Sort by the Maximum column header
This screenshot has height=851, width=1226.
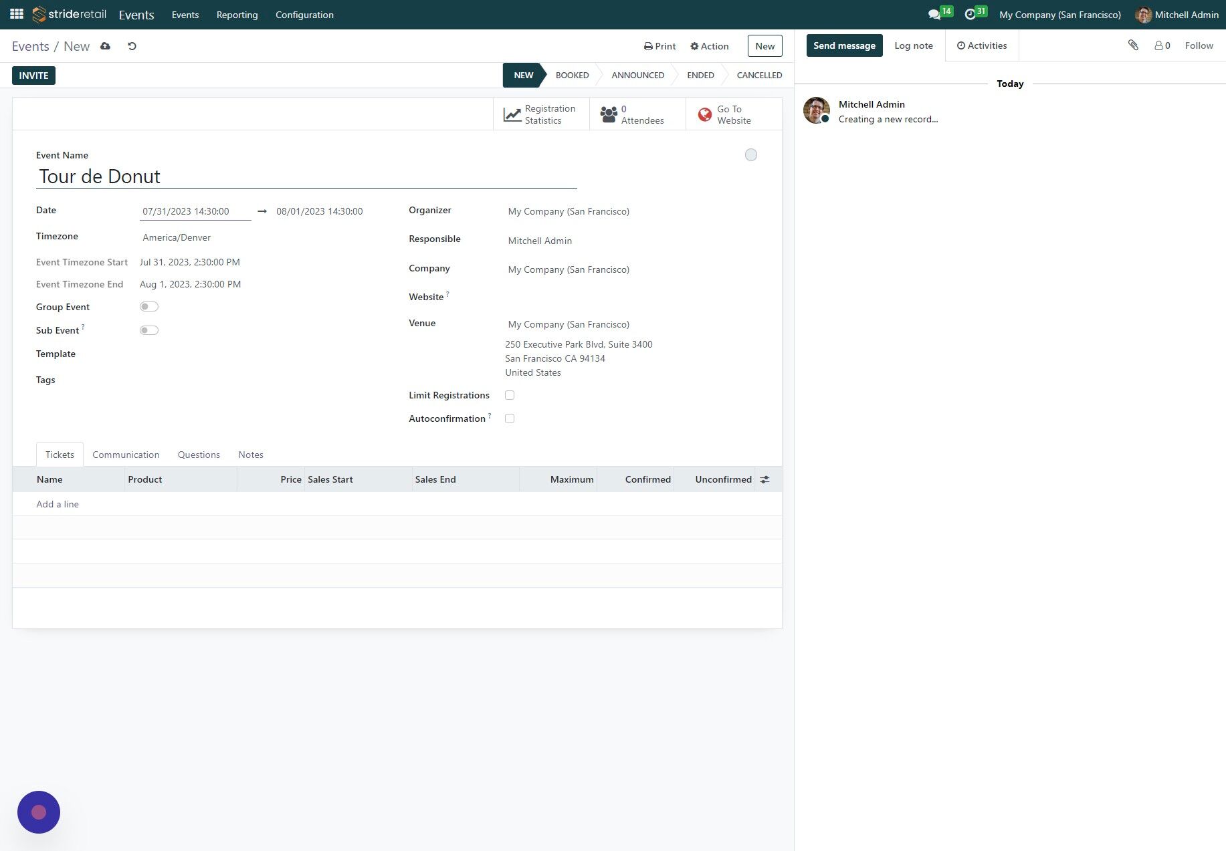tap(558, 479)
